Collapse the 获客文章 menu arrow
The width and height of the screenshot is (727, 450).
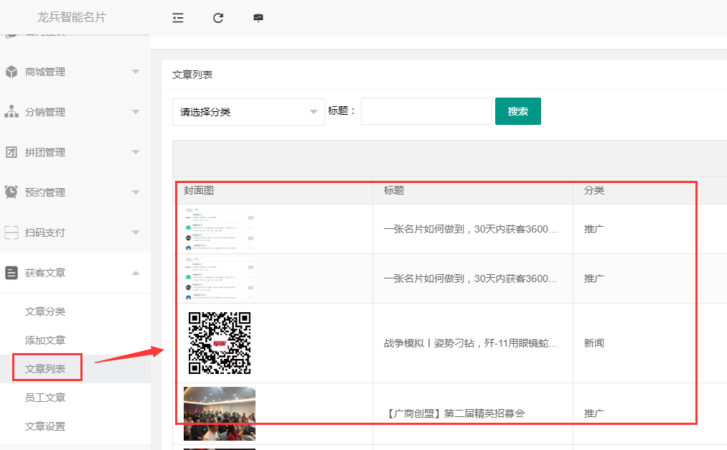point(136,273)
